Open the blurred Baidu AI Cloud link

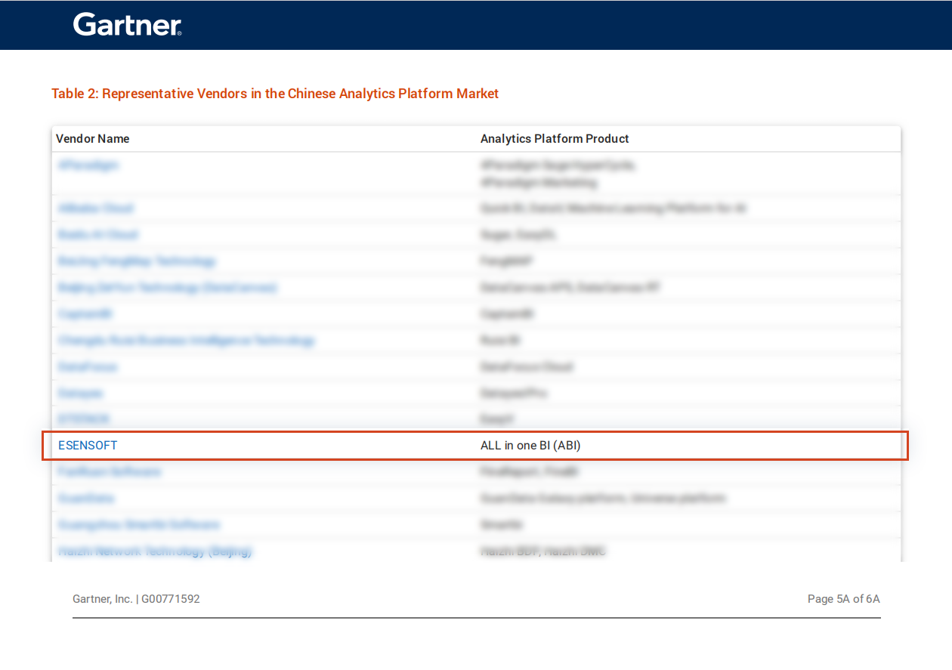pos(97,235)
